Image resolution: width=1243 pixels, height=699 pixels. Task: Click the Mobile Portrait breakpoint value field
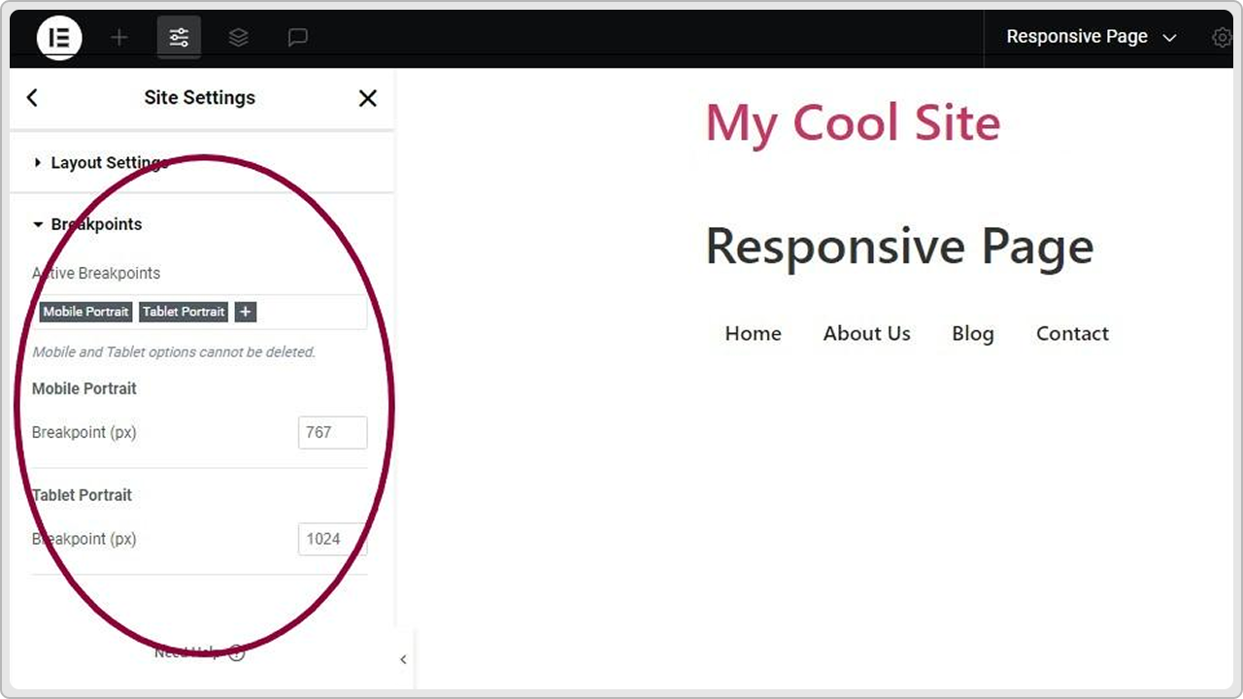332,432
